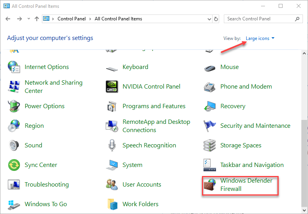The width and height of the screenshot is (308, 214).
Task: Click the Network and Sharing Center icon
Action: [x=14, y=87]
